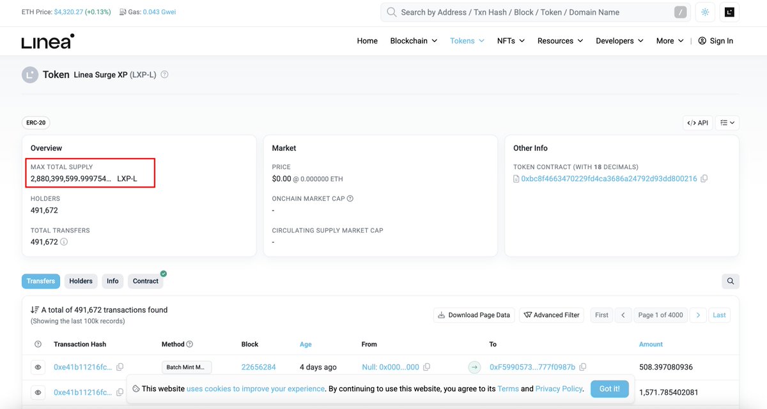This screenshot has width=767, height=409.
Task: Toggle the Age column format
Action: click(x=306, y=344)
